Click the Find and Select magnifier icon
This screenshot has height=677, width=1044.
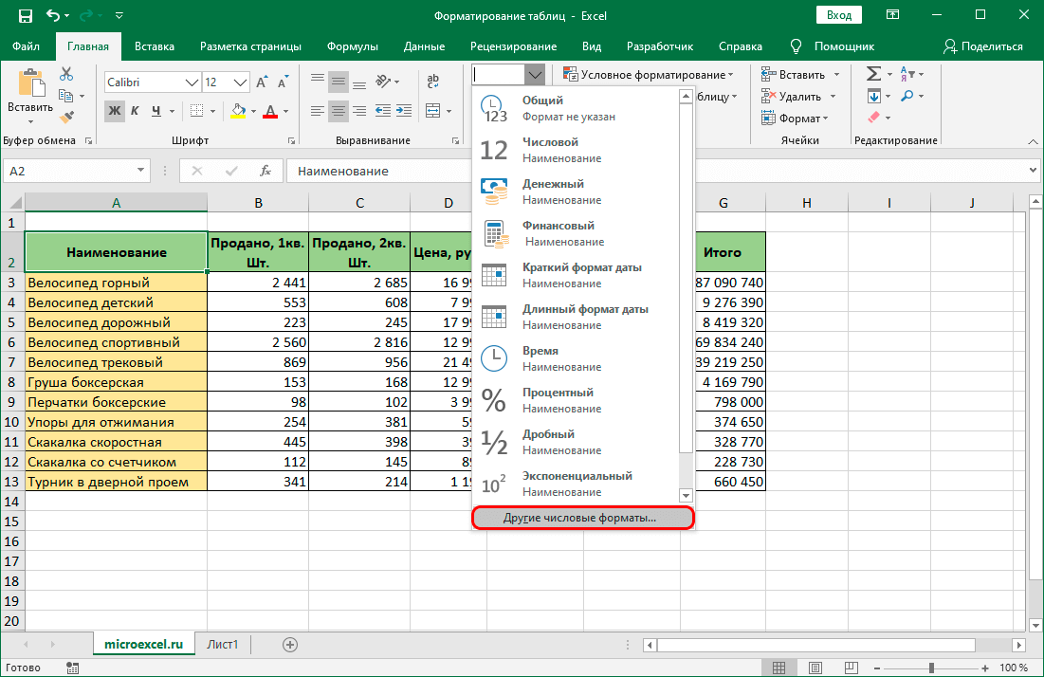coord(907,96)
